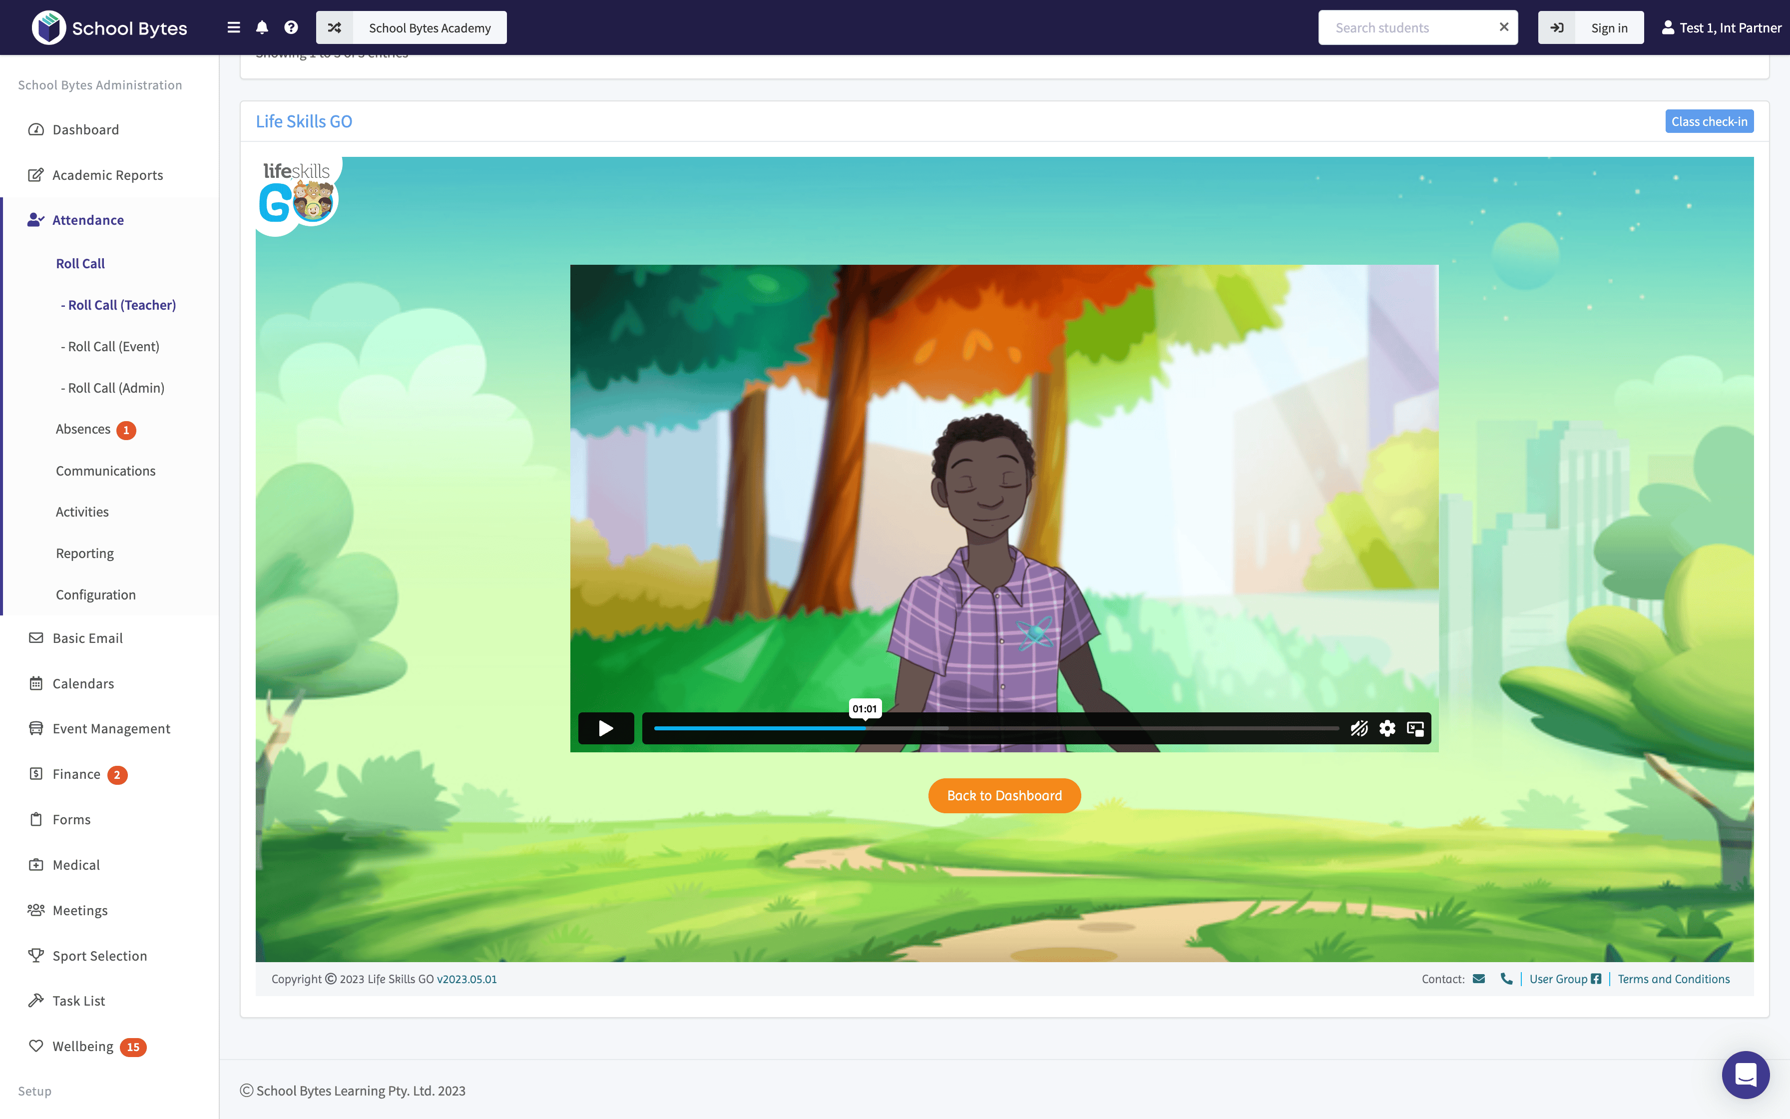1790x1119 pixels.
Task: Click the phone contact icon in footer
Action: coord(1507,979)
